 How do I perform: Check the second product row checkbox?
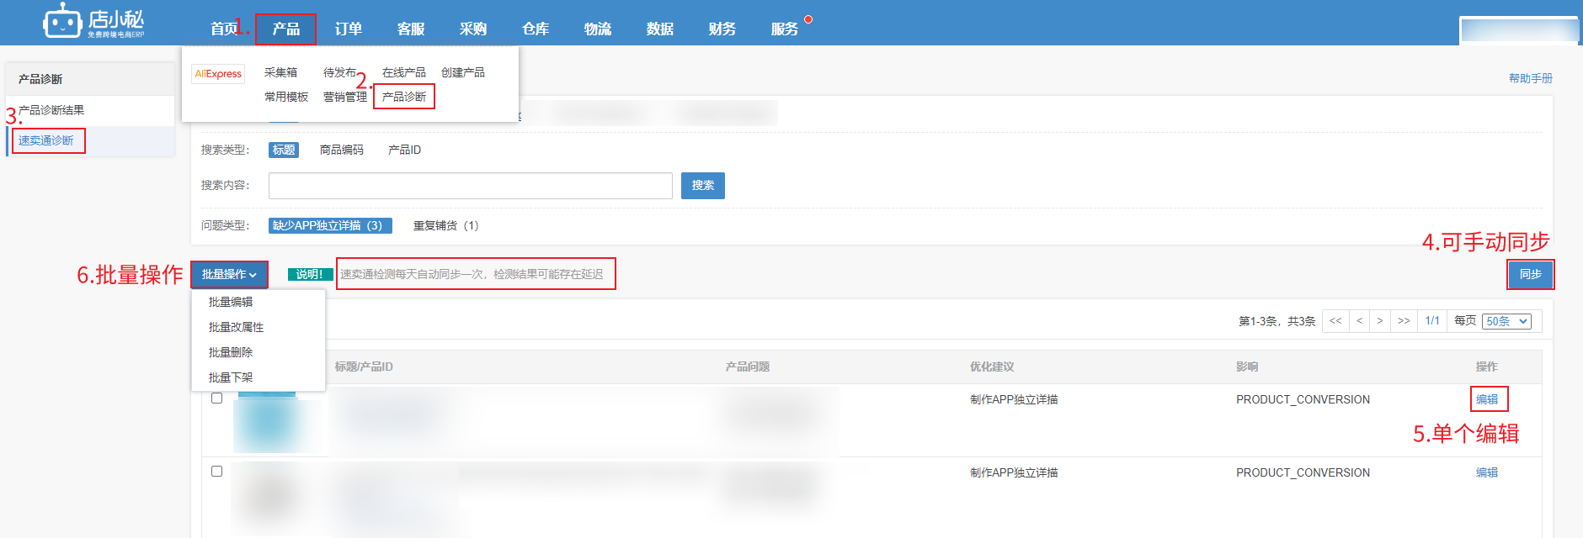click(216, 472)
